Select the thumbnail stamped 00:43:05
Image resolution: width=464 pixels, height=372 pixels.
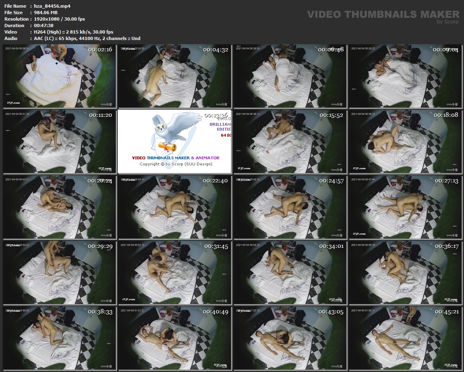pos(290,338)
